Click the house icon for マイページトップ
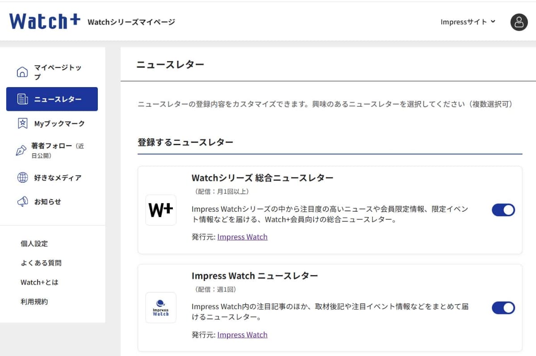 point(22,72)
